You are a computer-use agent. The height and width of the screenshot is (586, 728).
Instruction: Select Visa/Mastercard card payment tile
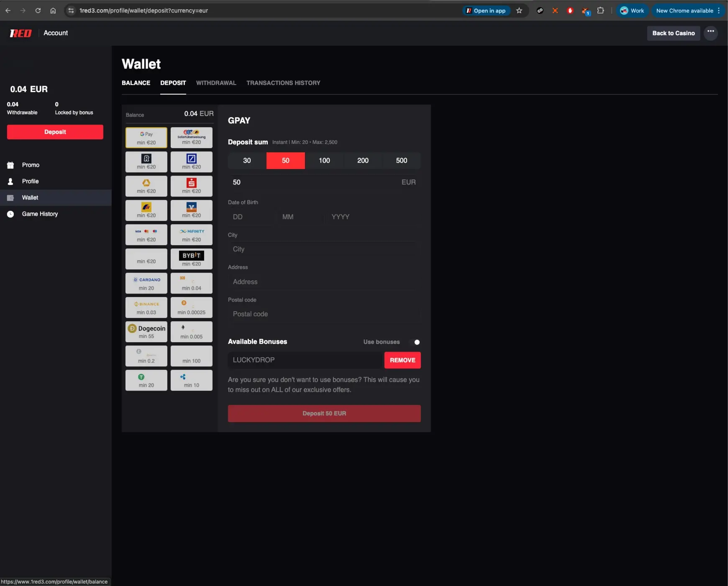[x=146, y=235]
